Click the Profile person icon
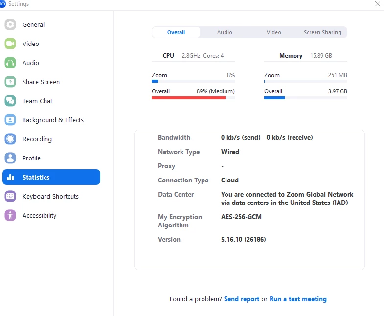384x316 pixels. (x=10, y=158)
